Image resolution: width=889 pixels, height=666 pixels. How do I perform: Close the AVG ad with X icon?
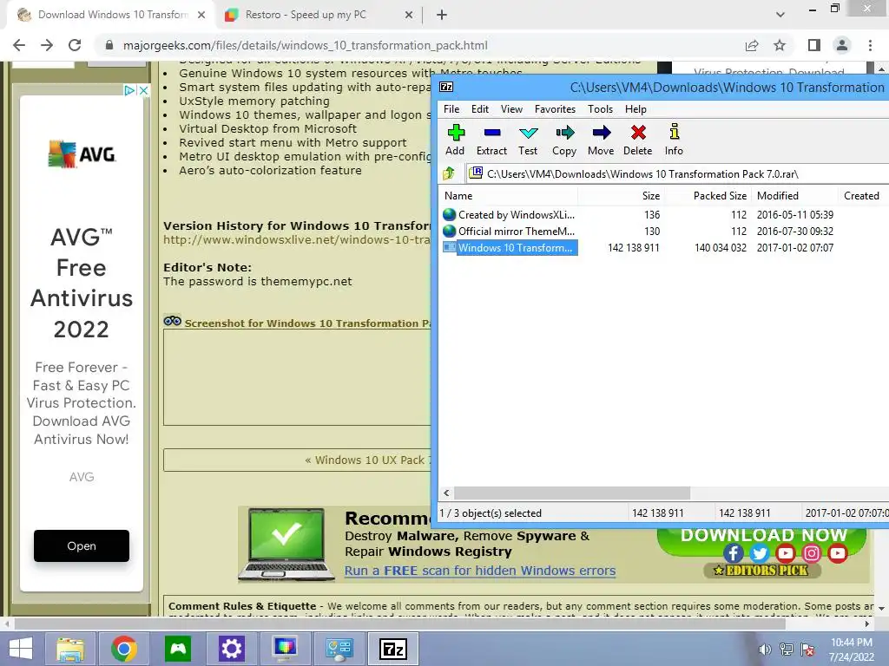point(144,90)
